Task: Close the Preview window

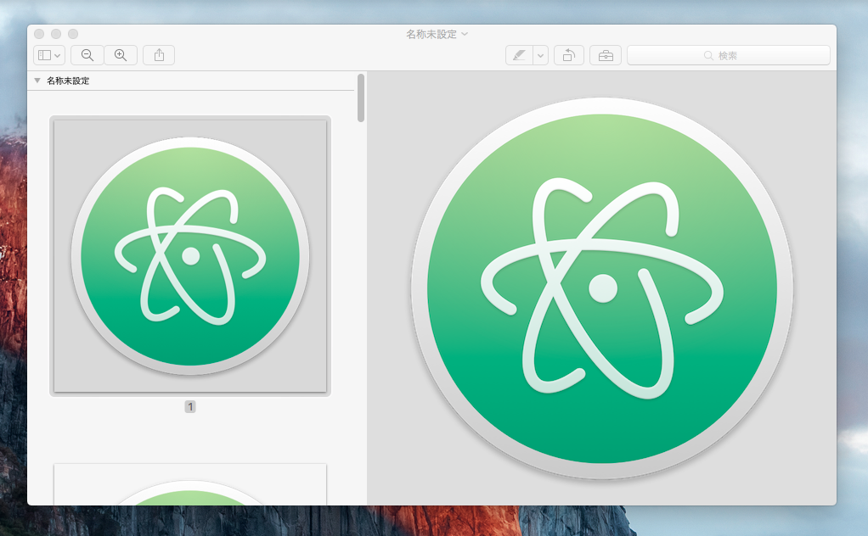Action: point(39,34)
